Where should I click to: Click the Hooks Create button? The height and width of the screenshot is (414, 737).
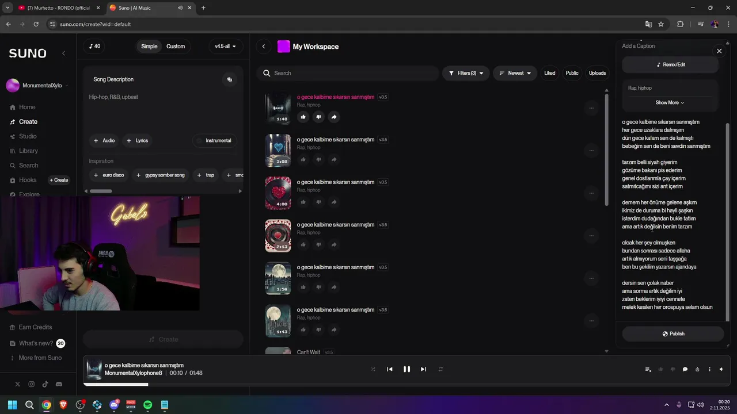click(59, 180)
